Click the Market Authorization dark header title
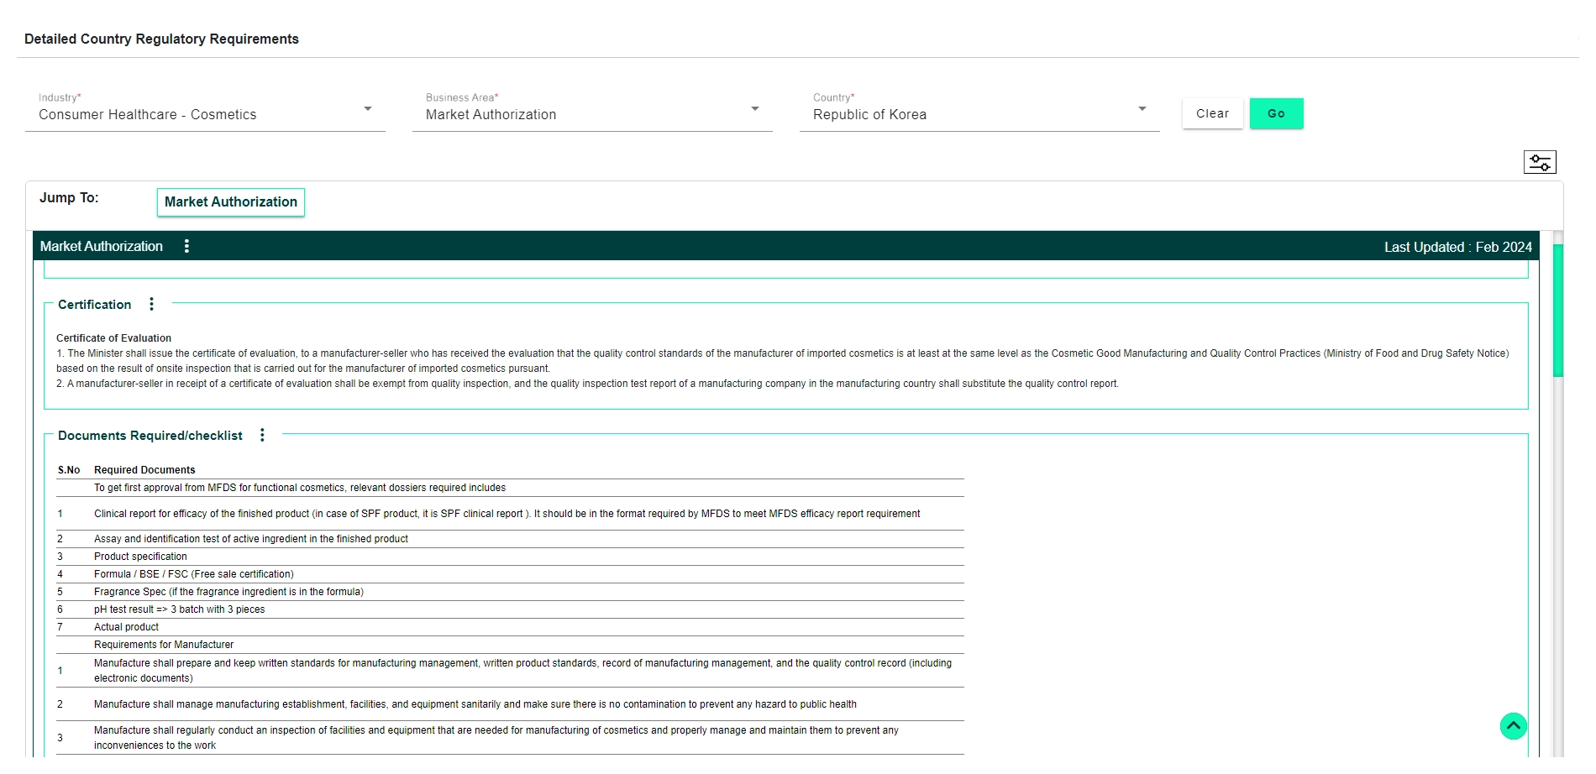This screenshot has width=1596, height=774. click(102, 246)
